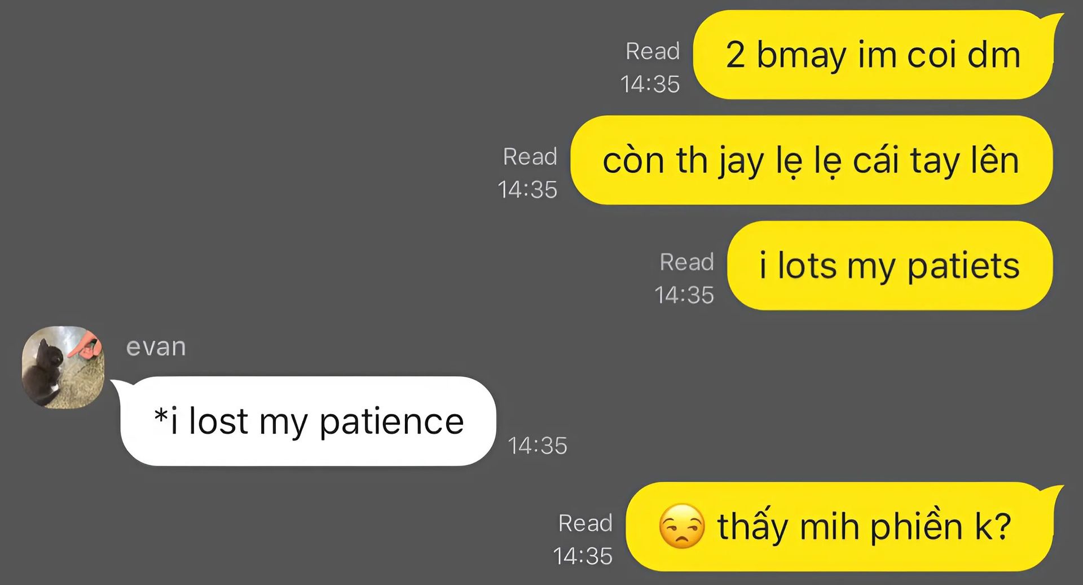Tap the "i lots my patiets" message
This screenshot has width=1083, height=585.
pyautogui.click(x=890, y=266)
